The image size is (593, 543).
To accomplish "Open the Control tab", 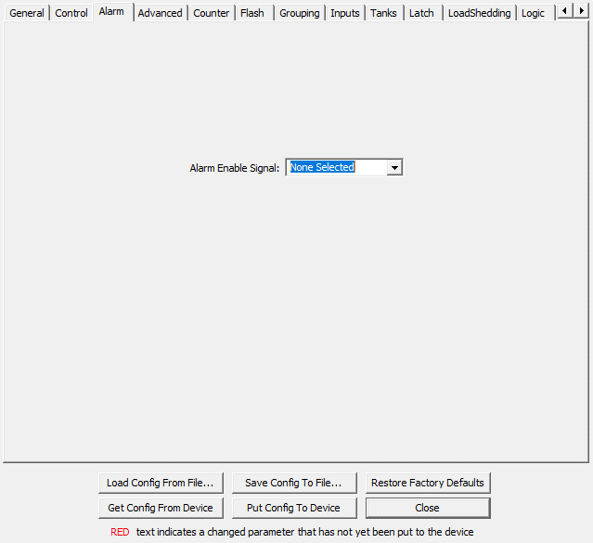I will [71, 13].
